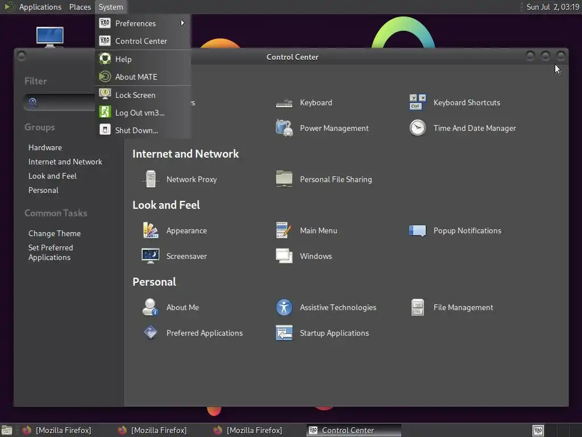Click the Control Center tray icon at bottom right
Viewport: 582px width, 437px height.
538,430
